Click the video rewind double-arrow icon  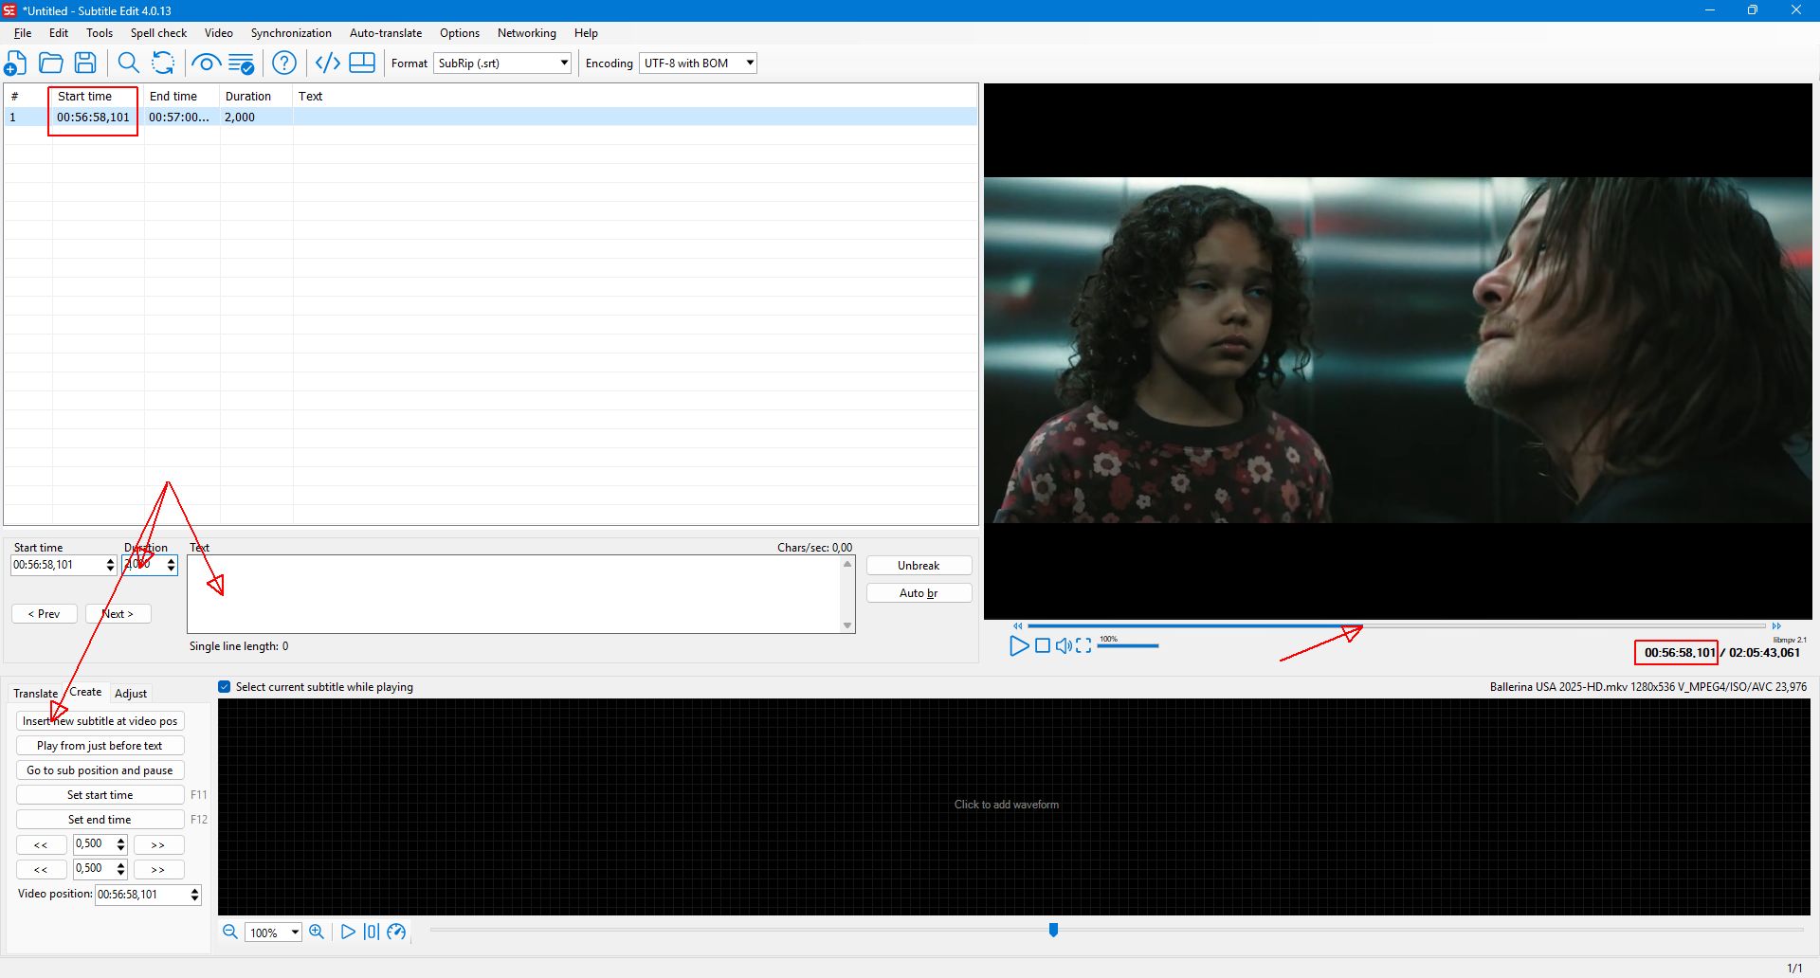coord(1018,626)
